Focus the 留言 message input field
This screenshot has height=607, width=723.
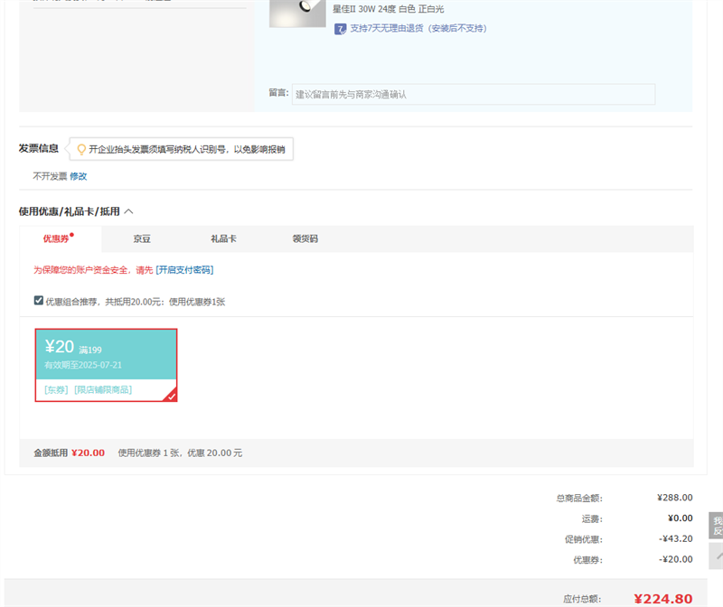[x=473, y=94]
